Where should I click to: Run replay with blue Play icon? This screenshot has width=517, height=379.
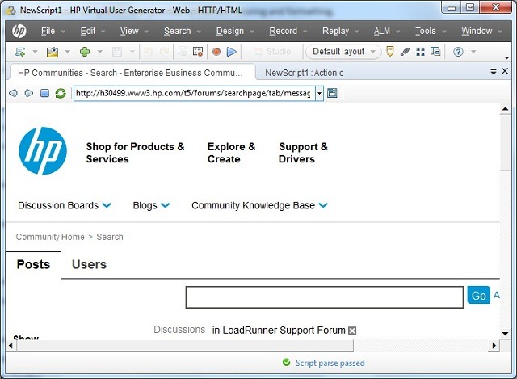pyautogui.click(x=232, y=52)
